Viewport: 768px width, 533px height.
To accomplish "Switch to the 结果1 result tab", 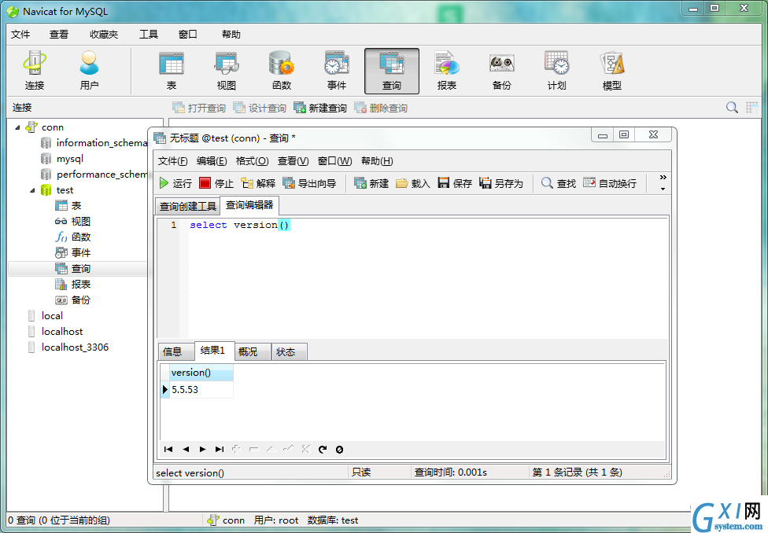I will click(215, 351).
